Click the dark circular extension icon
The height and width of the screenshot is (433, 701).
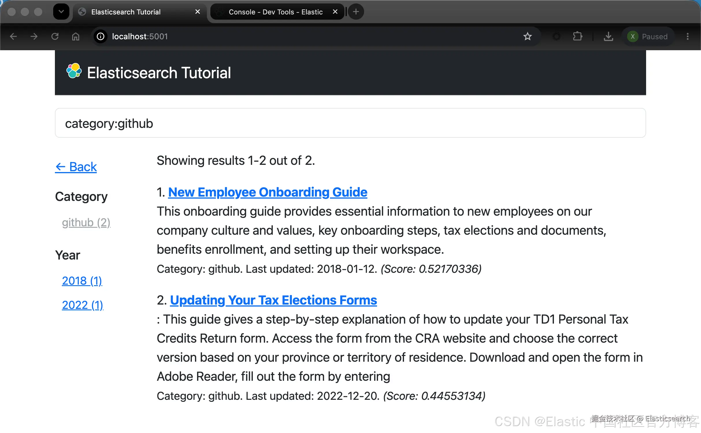tap(557, 36)
